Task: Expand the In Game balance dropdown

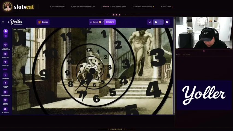Action: click(x=97, y=22)
